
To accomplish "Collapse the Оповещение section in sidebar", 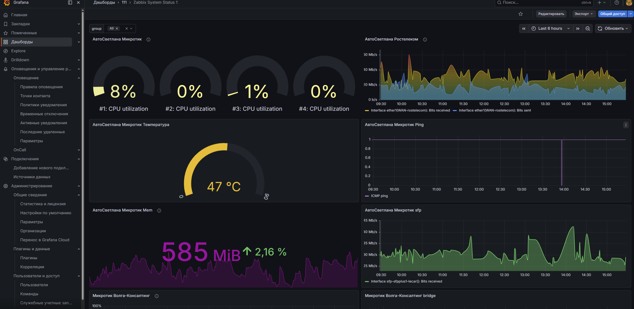I will pos(79,78).
